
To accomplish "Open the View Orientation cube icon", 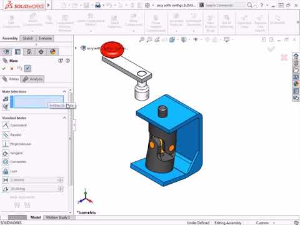I will pyautogui.click(x=172, y=39).
